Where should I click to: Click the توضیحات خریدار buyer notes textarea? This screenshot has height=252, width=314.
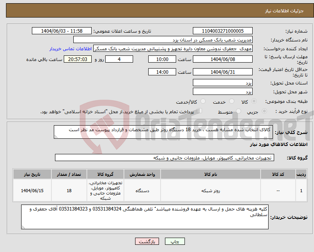pos(145,217)
